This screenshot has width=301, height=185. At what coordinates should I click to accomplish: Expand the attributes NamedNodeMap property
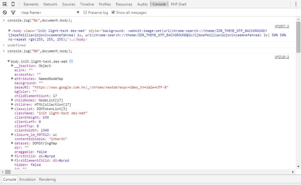click(12, 78)
